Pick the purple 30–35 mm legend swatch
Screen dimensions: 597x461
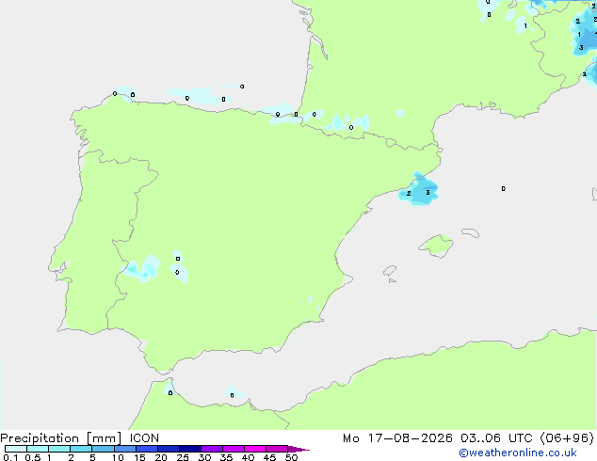click(x=212, y=449)
